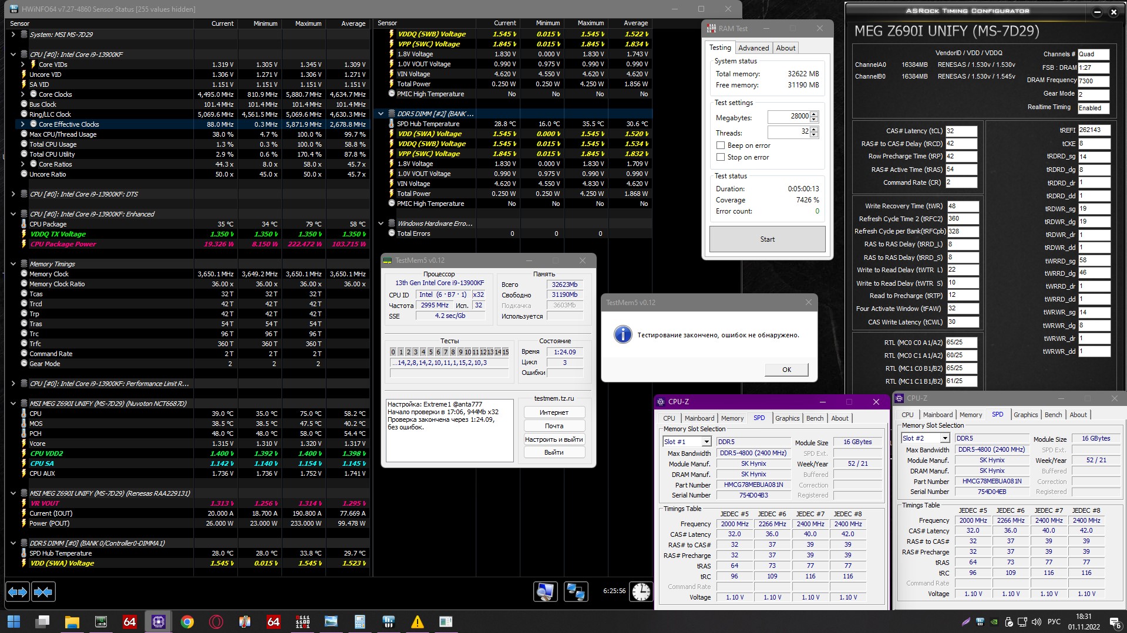
Task: Open File Explorer from the taskbar
Action: coord(72,622)
